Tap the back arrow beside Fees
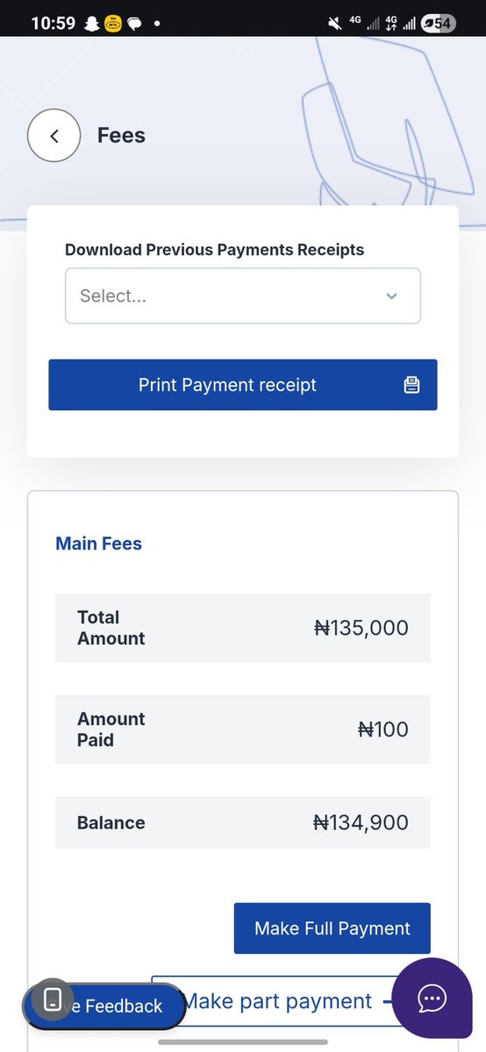This screenshot has height=1052, width=486. 54,136
